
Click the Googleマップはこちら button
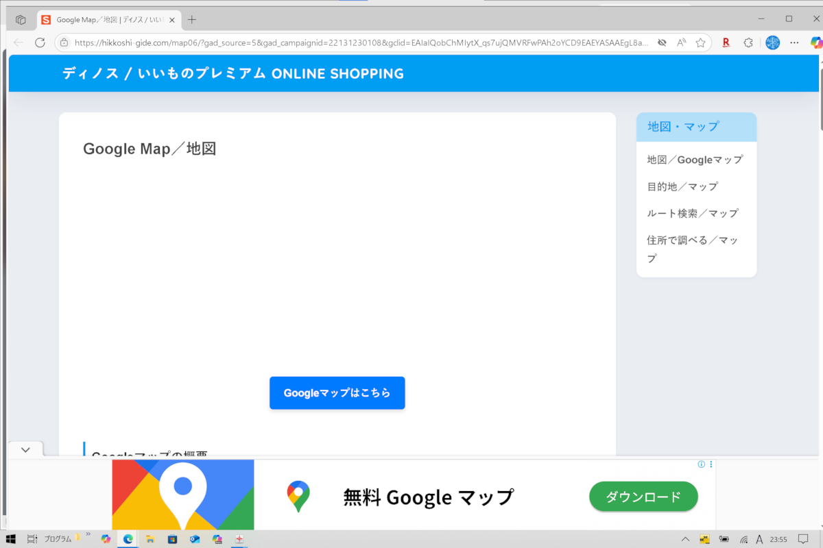(x=337, y=393)
